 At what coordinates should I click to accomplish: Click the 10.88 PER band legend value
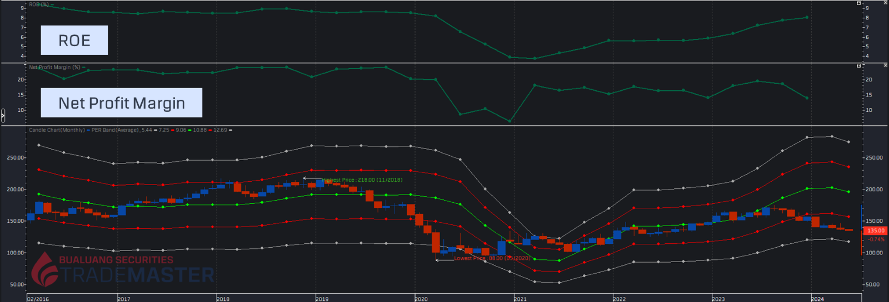(x=199, y=130)
